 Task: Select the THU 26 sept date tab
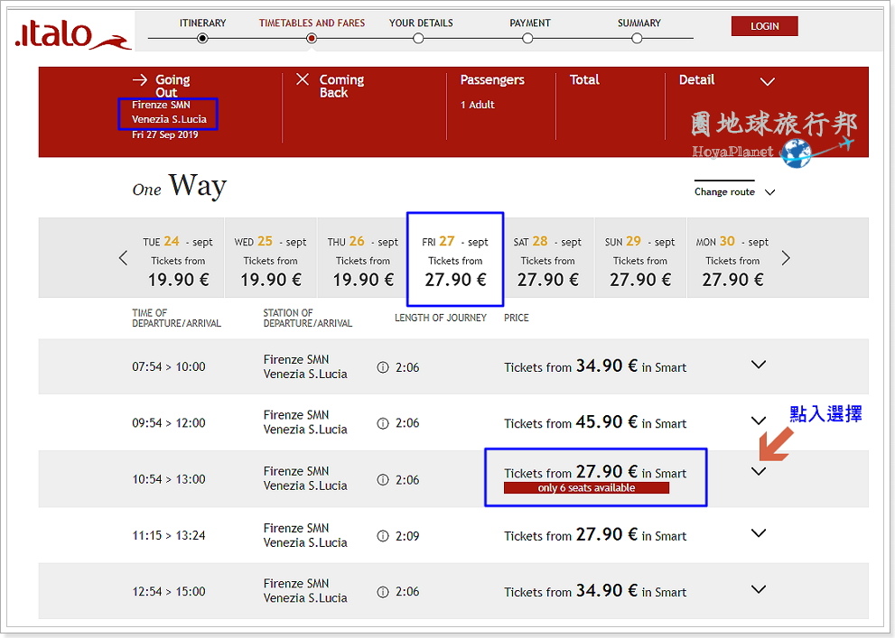[x=363, y=258]
